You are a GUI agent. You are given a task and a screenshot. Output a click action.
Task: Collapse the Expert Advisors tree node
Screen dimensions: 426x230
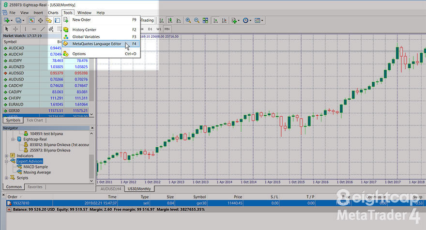pos(6,161)
